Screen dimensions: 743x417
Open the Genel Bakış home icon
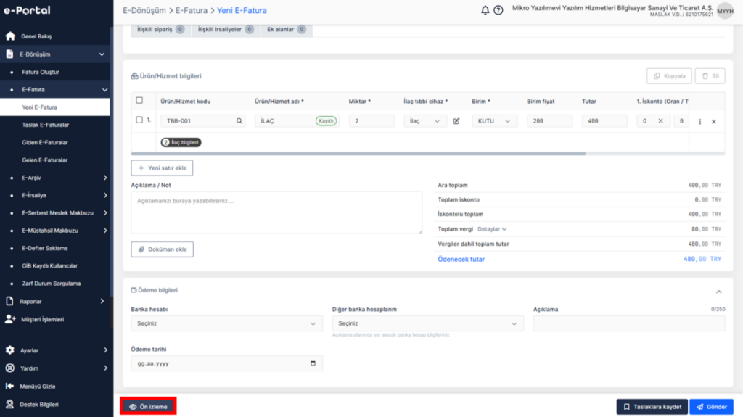click(10, 36)
